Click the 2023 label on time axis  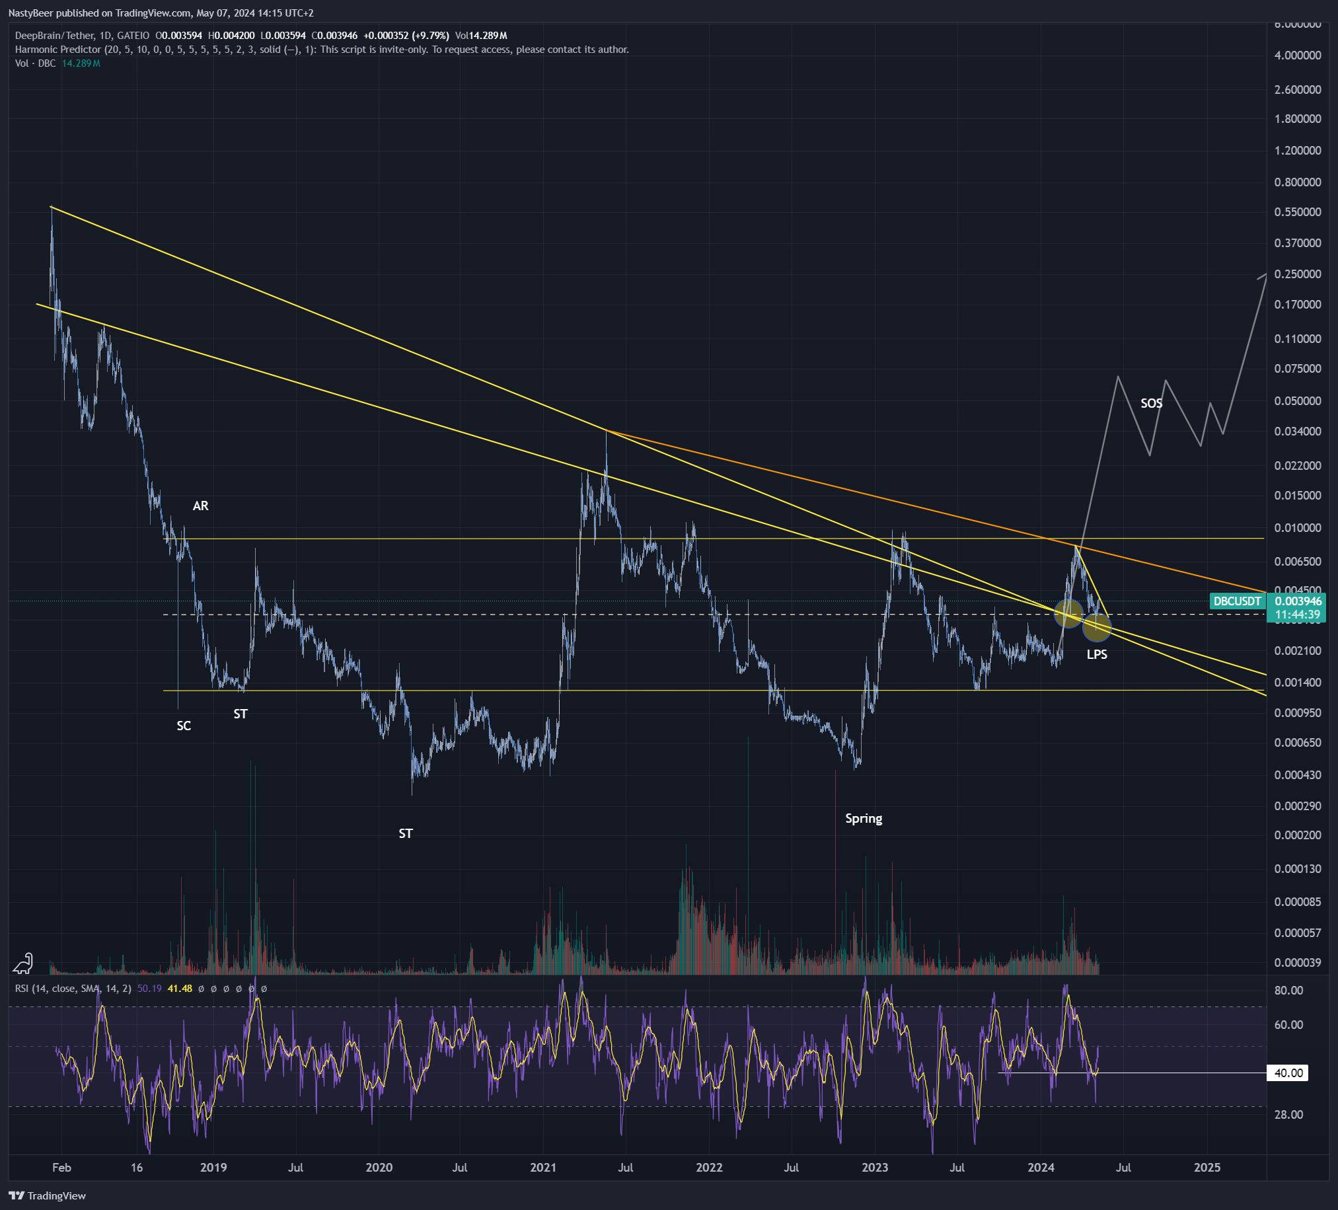875,1168
